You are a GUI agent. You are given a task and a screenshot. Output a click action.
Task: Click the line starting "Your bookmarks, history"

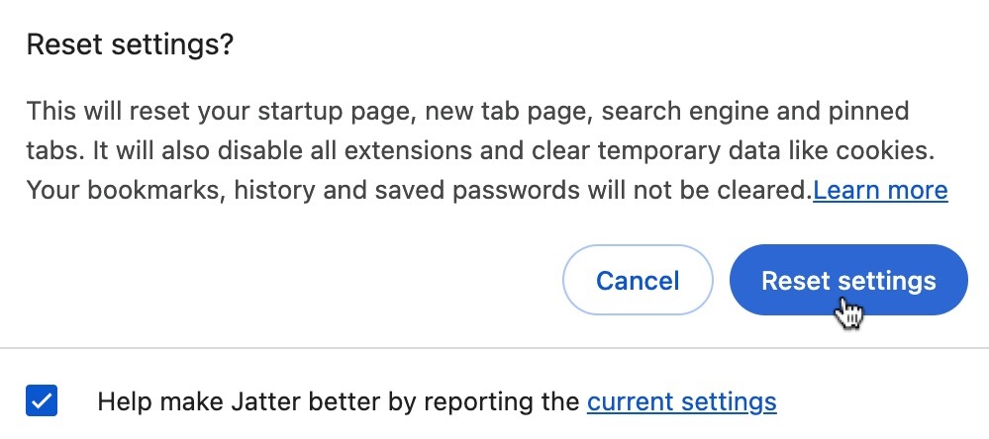[x=418, y=190]
